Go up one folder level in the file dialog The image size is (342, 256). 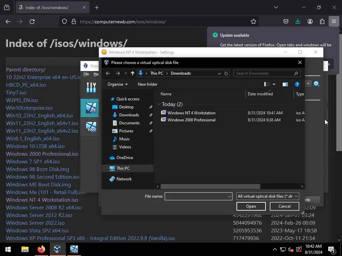click(132, 73)
